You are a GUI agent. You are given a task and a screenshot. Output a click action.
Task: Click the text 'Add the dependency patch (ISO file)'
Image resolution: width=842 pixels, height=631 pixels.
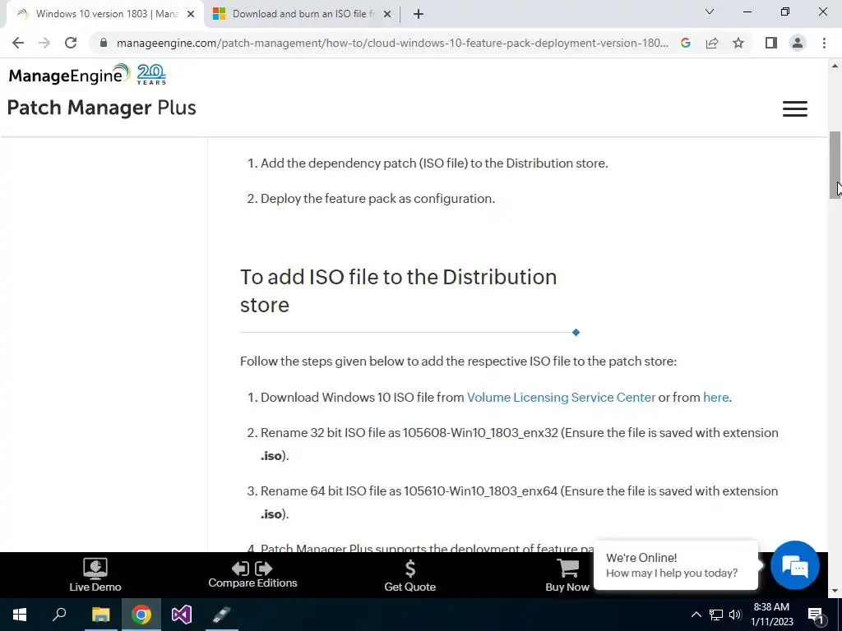pos(364,164)
